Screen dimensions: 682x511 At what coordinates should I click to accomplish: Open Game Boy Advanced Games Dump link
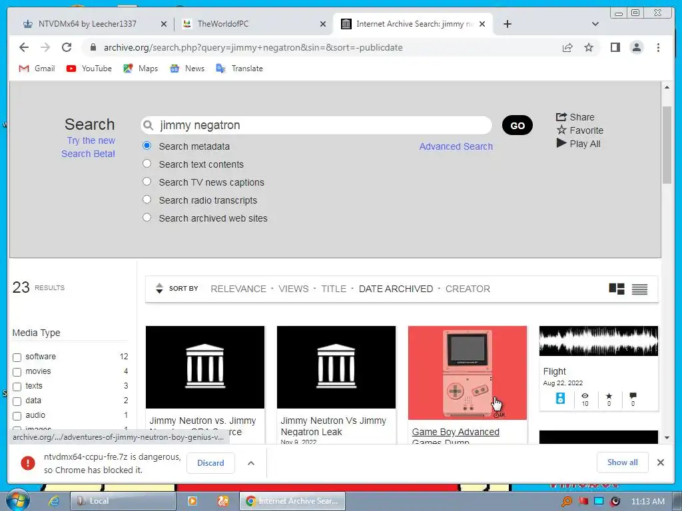pyautogui.click(x=456, y=436)
